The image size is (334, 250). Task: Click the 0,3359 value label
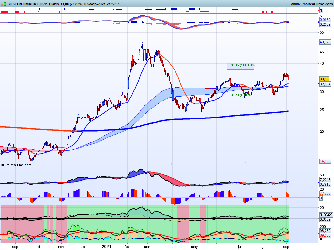point(325,220)
